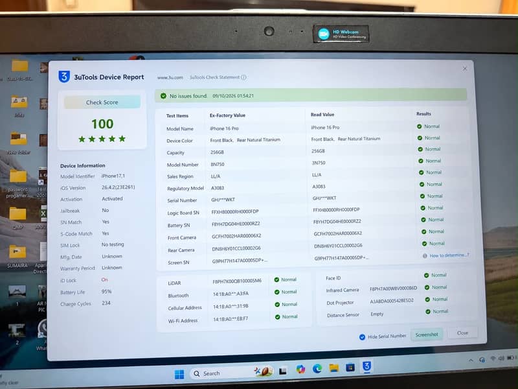Click the Ex-Factory Value column header
The image size is (518, 389).
(228, 115)
